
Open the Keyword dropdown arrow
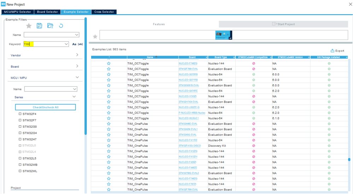66,44
